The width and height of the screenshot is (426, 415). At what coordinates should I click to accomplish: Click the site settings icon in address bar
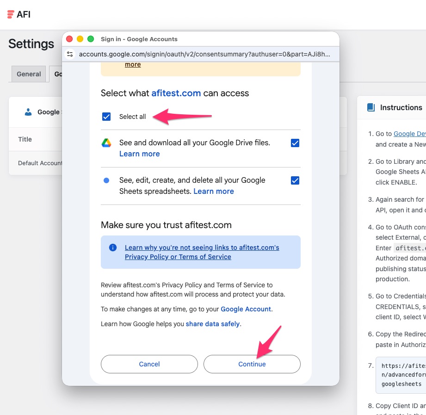(x=70, y=54)
